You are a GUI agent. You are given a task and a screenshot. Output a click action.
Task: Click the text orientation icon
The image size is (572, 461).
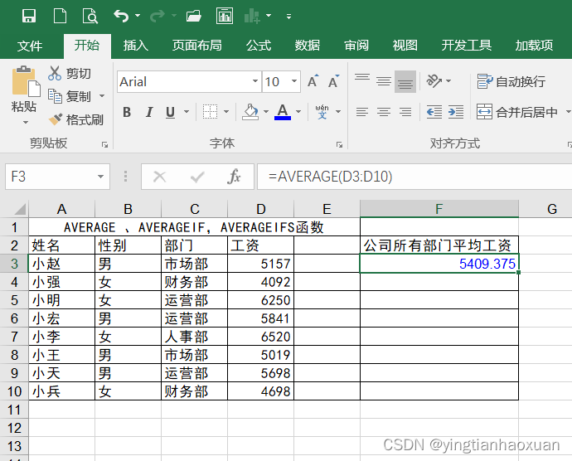[434, 81]
